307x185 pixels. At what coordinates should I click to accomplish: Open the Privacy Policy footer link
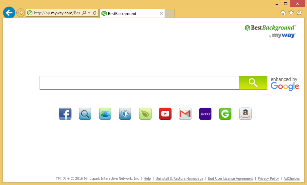tap(268, 178)
